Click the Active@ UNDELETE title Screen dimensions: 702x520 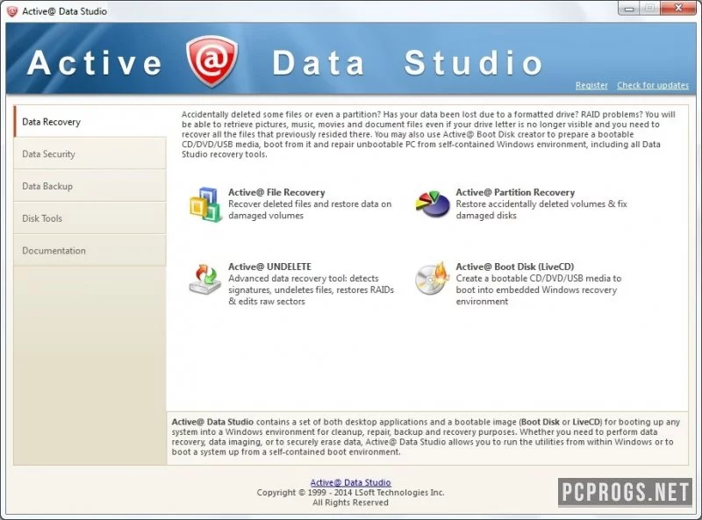coord(270,267)
